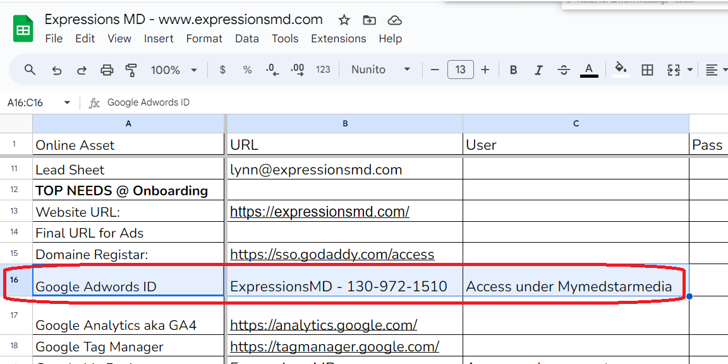The width and height of the screenshot is (728, 364).
Task: Click the move to folder icon
Action: tap(369, 20)
